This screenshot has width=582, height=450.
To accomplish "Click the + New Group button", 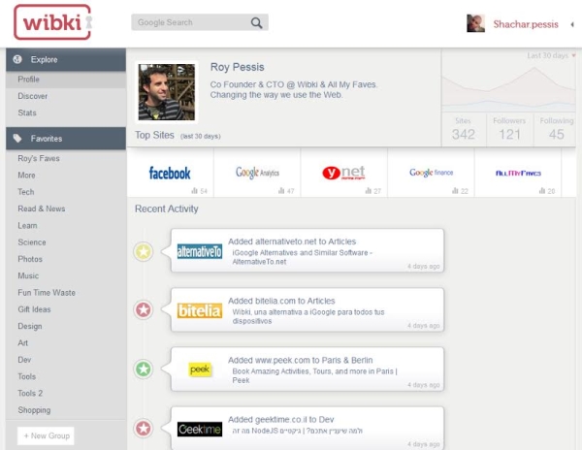I will [46, 435].
